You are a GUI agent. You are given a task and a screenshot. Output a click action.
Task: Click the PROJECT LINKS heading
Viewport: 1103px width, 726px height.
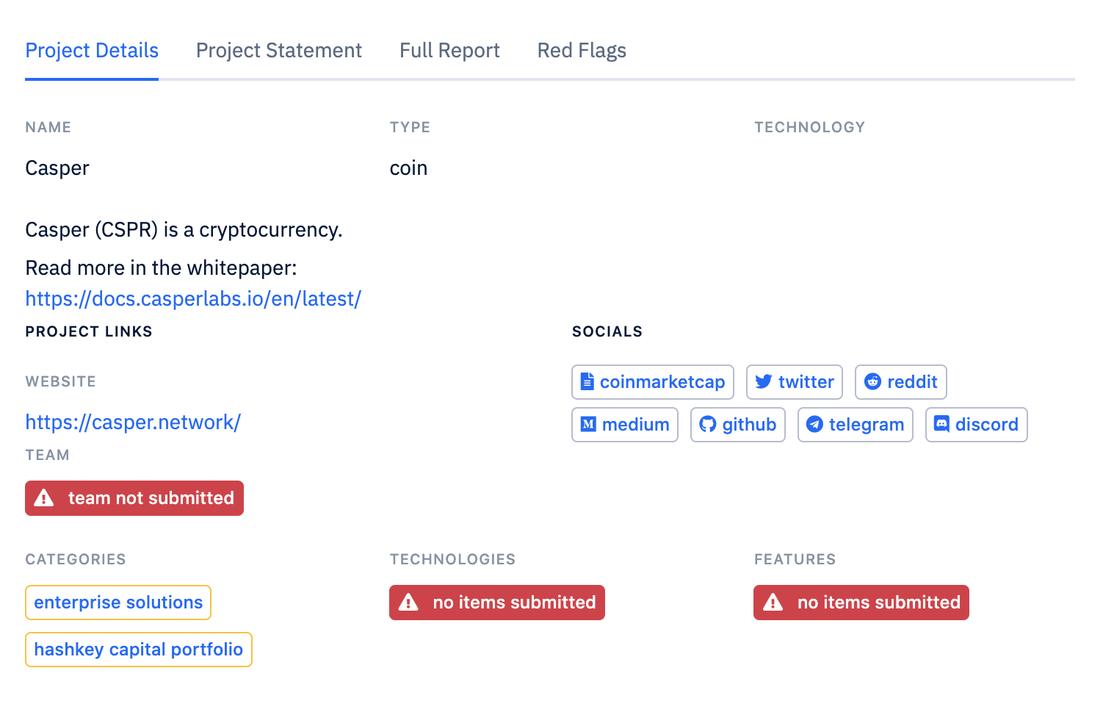(x=89, y=331)
